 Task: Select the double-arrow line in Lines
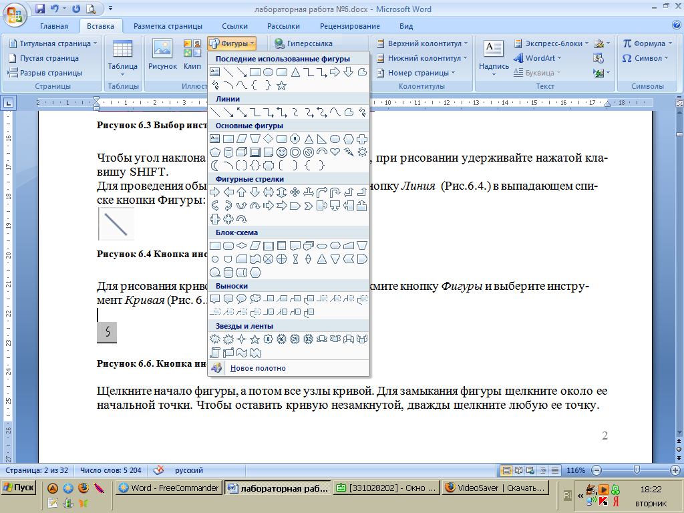[x=242, y=112]
